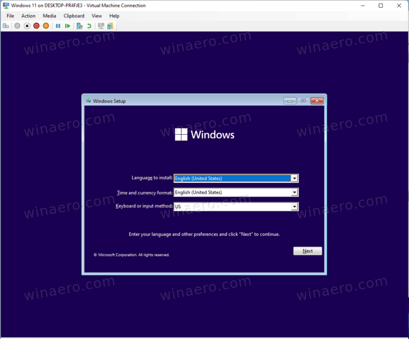
Task: Open the Media menu
Action: (x=49, y=16)
